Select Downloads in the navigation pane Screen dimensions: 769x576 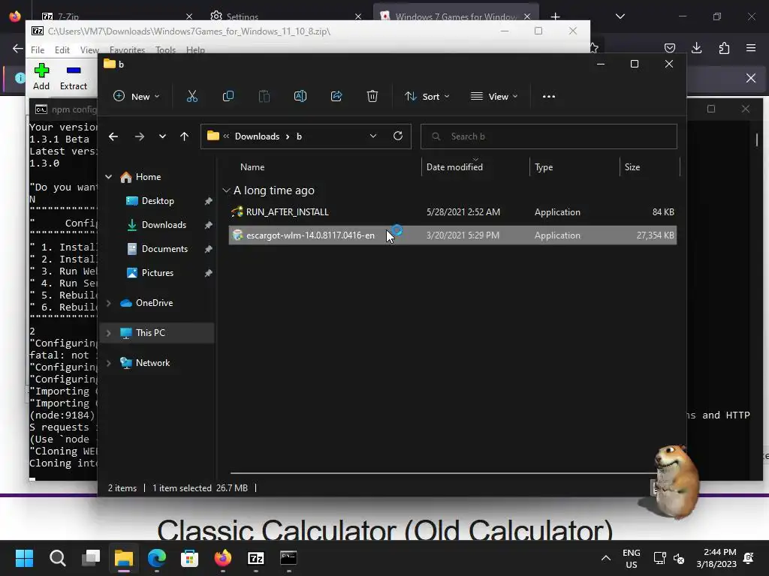pyautogui.click(x=164, y=225)
